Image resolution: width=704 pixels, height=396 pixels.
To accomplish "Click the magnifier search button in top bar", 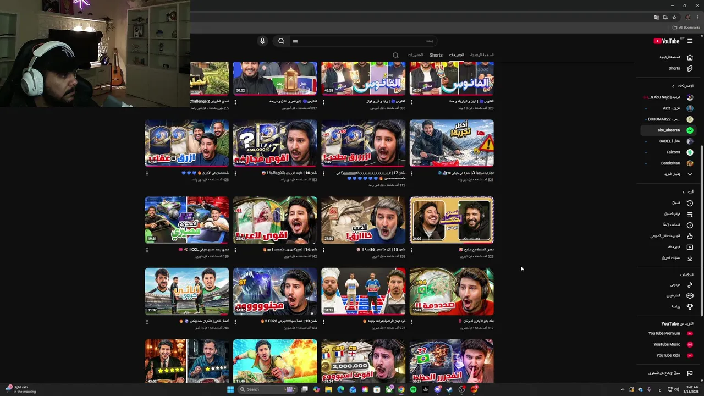I will [281, 41].
